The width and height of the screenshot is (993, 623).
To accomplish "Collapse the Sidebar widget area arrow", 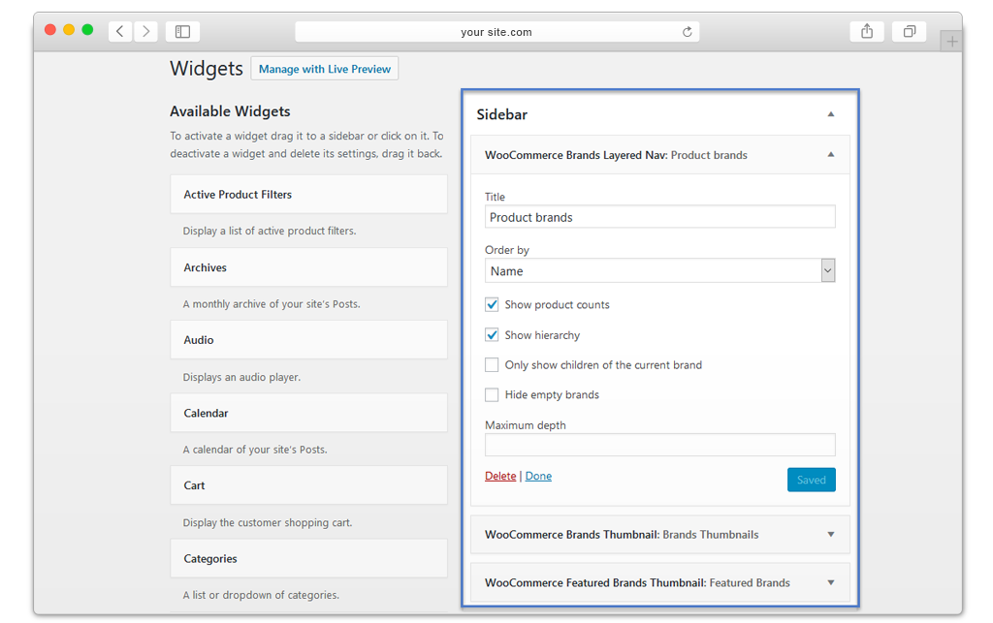I will [x=831, y=114].
